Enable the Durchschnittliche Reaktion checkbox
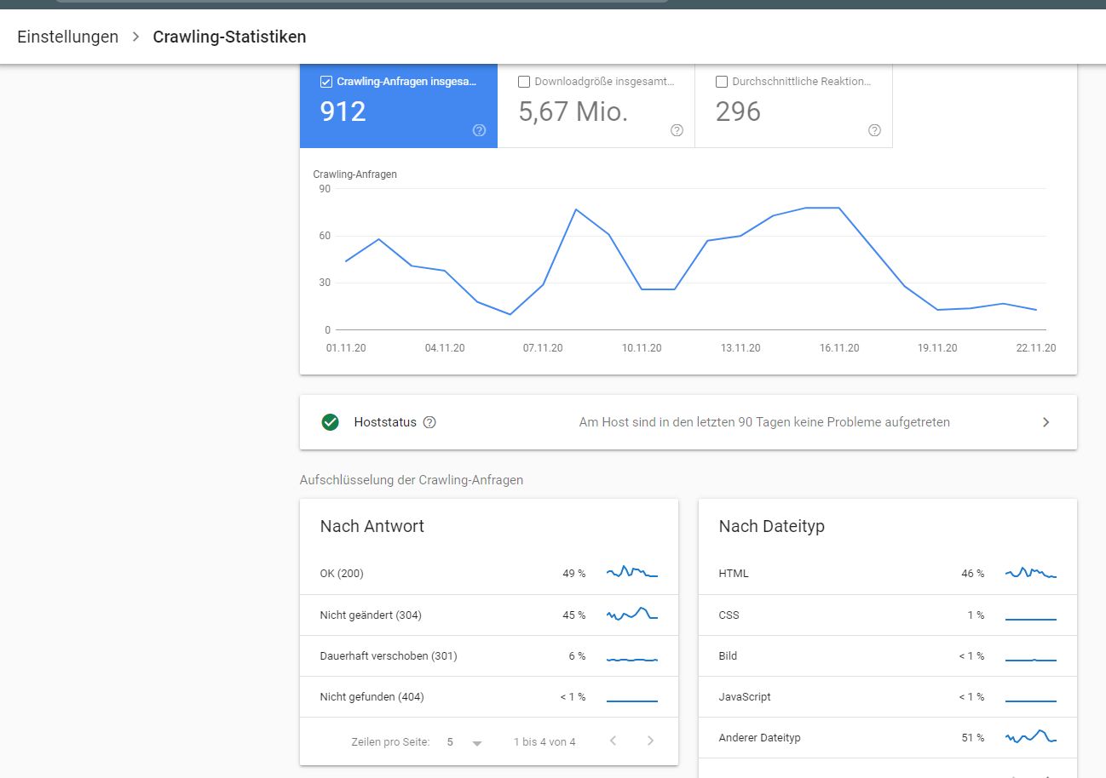This screenshot has height=778, width=1106. coord(722,82)
